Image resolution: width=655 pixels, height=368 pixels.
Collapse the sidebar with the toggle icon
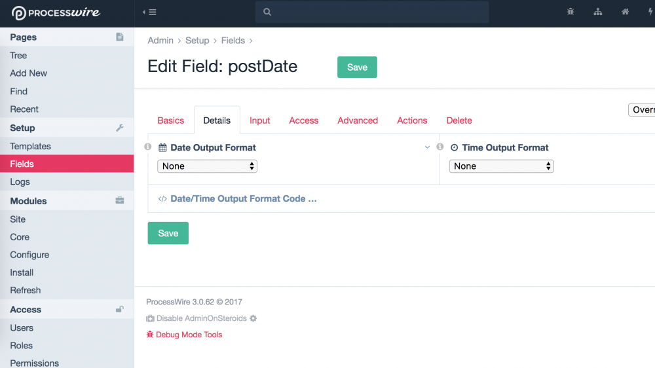pyautogui.click(x=149, y=12)
